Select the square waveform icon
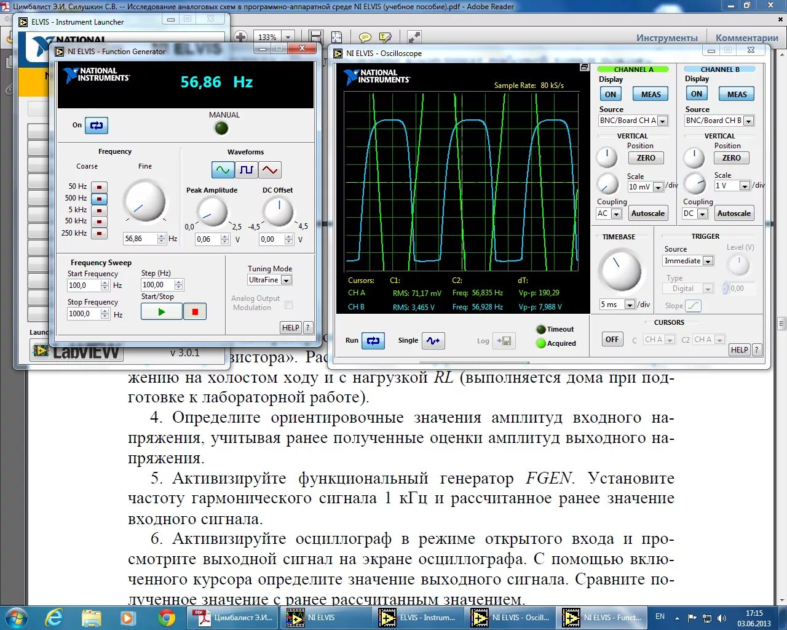 (x=247, y=170)
